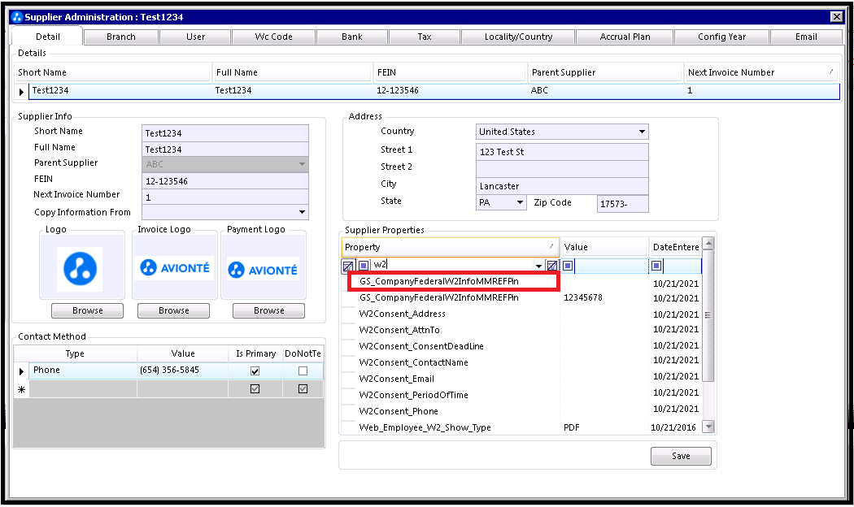
Task: Open the Wc Code tab
Action: (x=273, y=37)
